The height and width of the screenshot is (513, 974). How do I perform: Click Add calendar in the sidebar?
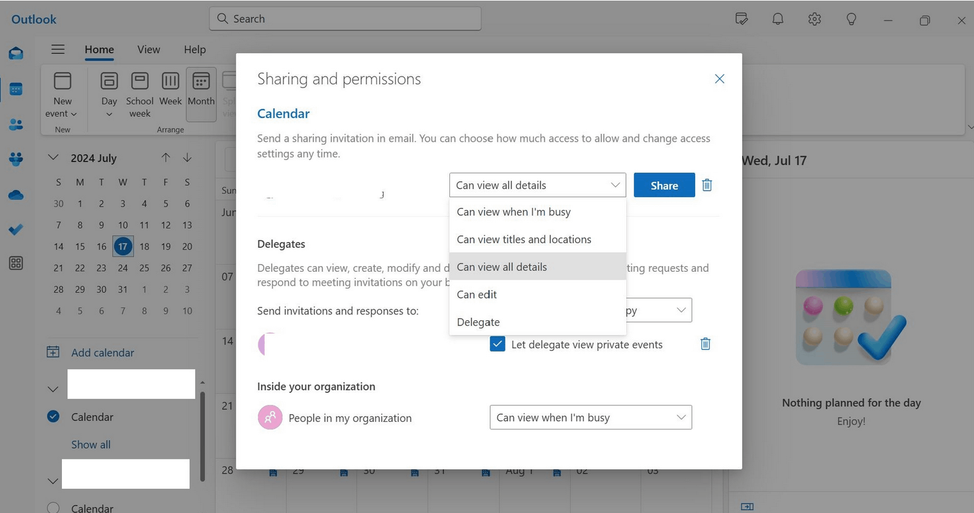(101, 352)
